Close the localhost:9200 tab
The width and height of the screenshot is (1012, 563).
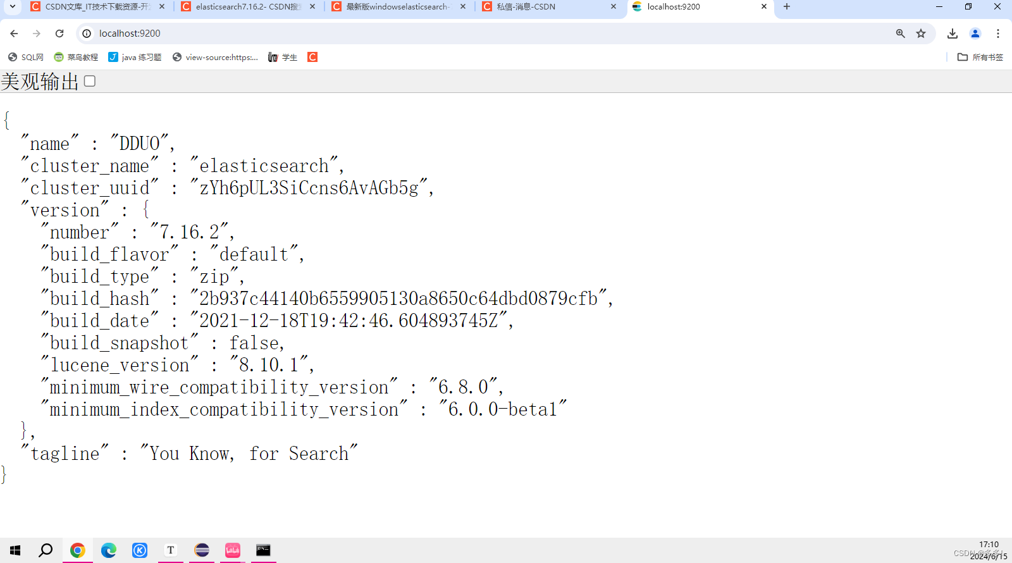coord(764,6)
